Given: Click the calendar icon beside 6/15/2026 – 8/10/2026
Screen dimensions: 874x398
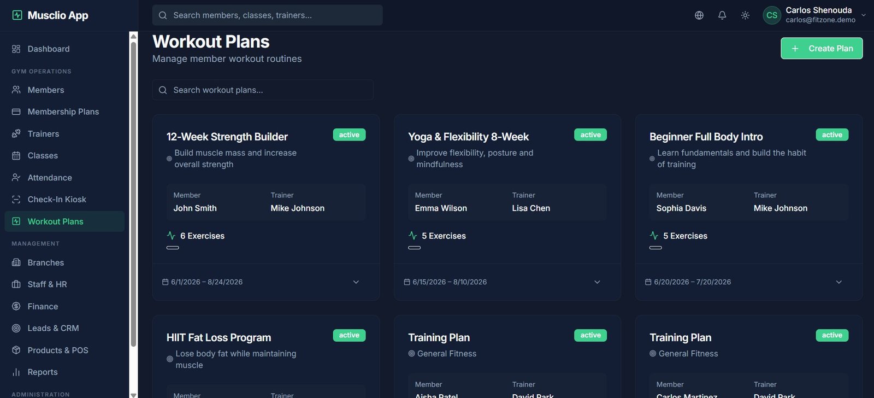Looking at the screenshot, I should [x=407, y=282].
